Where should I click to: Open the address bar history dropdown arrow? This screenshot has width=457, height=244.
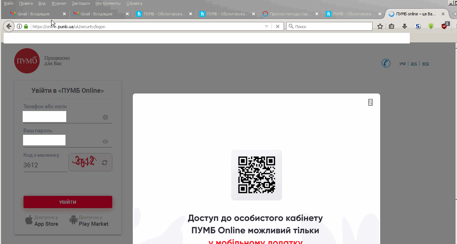click(266, 26)
